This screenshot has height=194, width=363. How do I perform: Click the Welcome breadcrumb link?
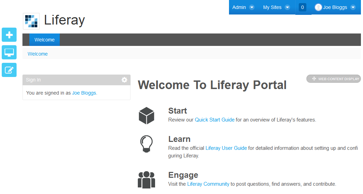click(38, 54)
